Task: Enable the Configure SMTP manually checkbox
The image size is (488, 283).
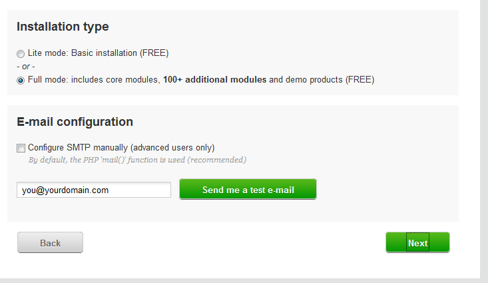Action: pos(21,148)
